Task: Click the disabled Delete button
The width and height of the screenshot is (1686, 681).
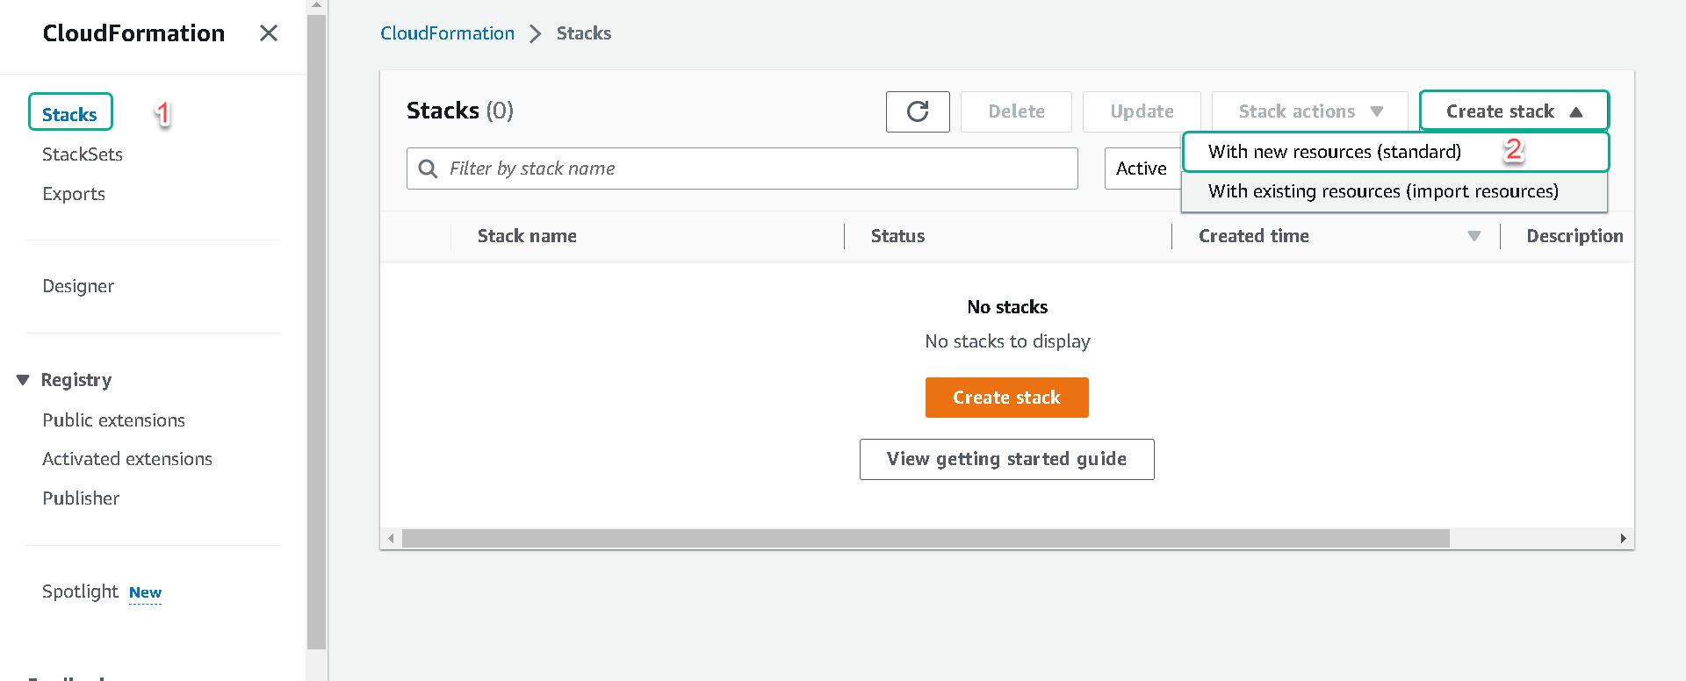Action: 1016,111
